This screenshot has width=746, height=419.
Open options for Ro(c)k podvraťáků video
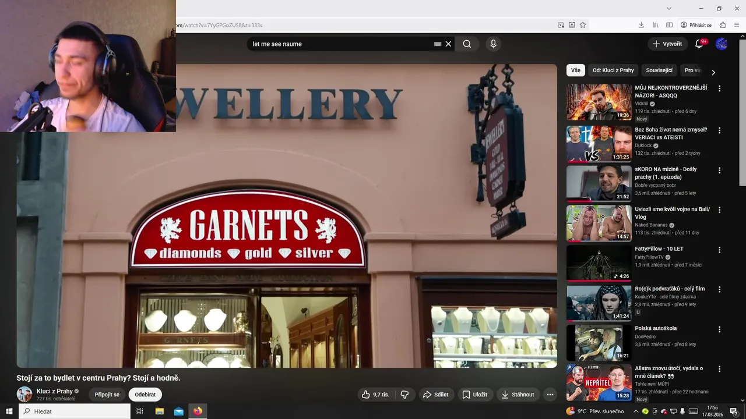point(719,289)
